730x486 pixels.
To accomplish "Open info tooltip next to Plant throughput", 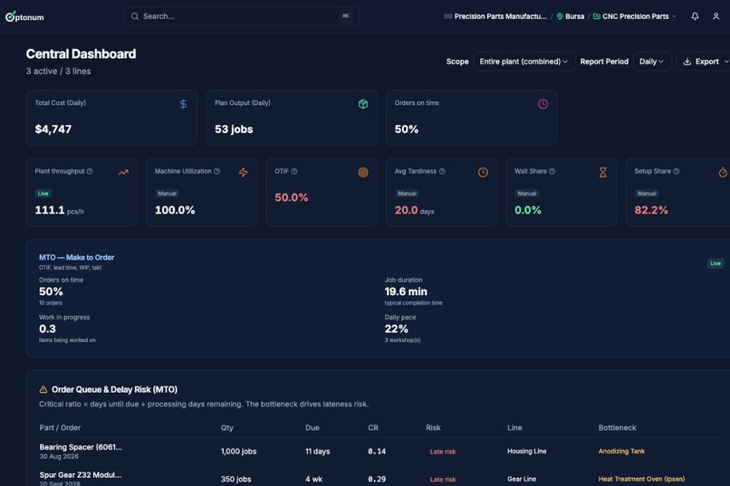I will click(x=90, y=171).
